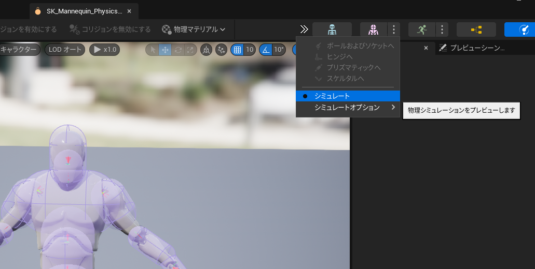Screen dimensions: 535x269
Task: Toggle rotation angle snapping
Action: 266,50
